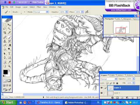140x105 pixels.
Task: Toggle lock image pixels
Action: (111, 83)
